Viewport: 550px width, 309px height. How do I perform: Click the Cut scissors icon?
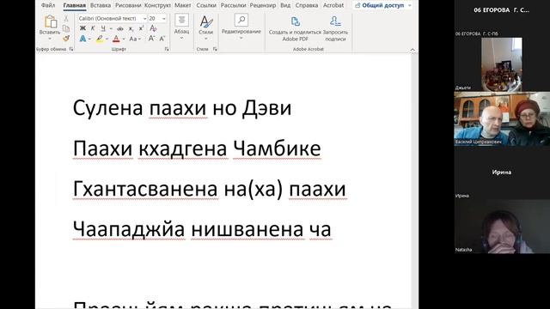66,19
